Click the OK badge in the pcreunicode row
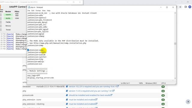This screenshot has height=108, width=192. 163,95
